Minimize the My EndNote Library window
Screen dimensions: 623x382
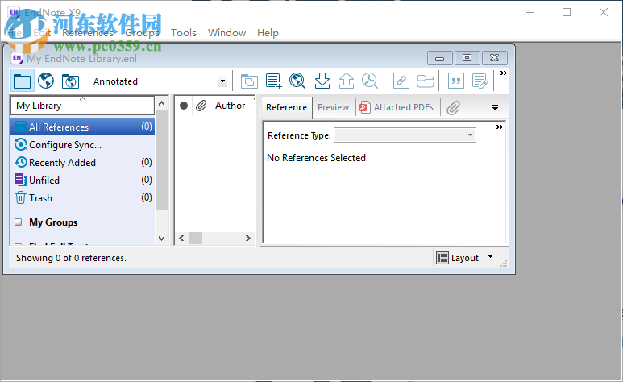(439, 58)
